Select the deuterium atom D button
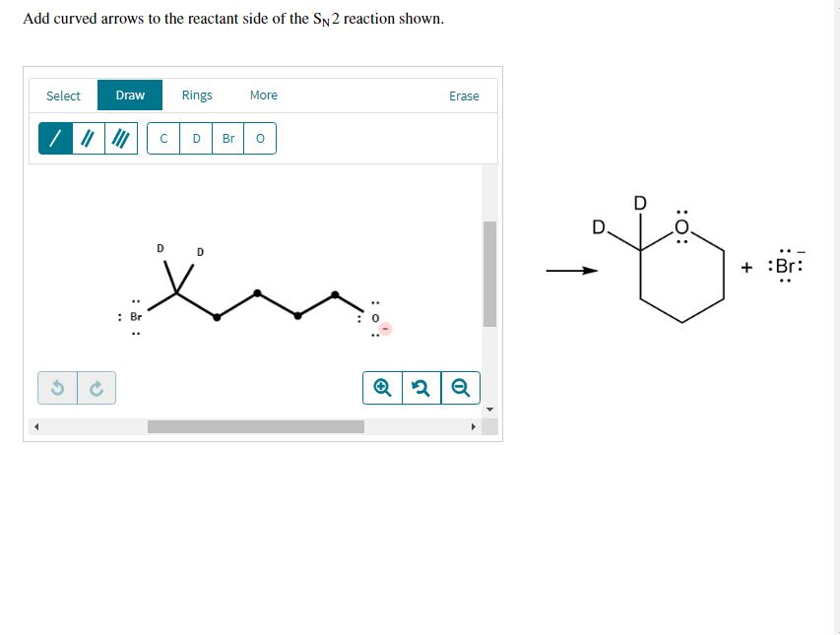The width and height of the screenshot is (840, 635). pos(196,138)
